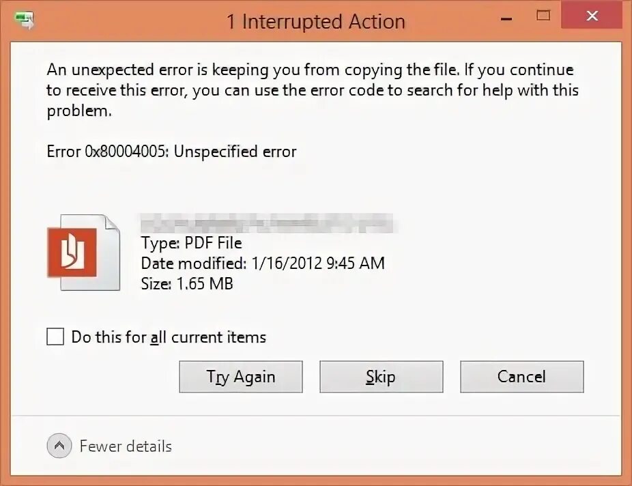Click the Date modified 1/16/2012 line
The height and width of the screenshot is (486, 632).
263,263
